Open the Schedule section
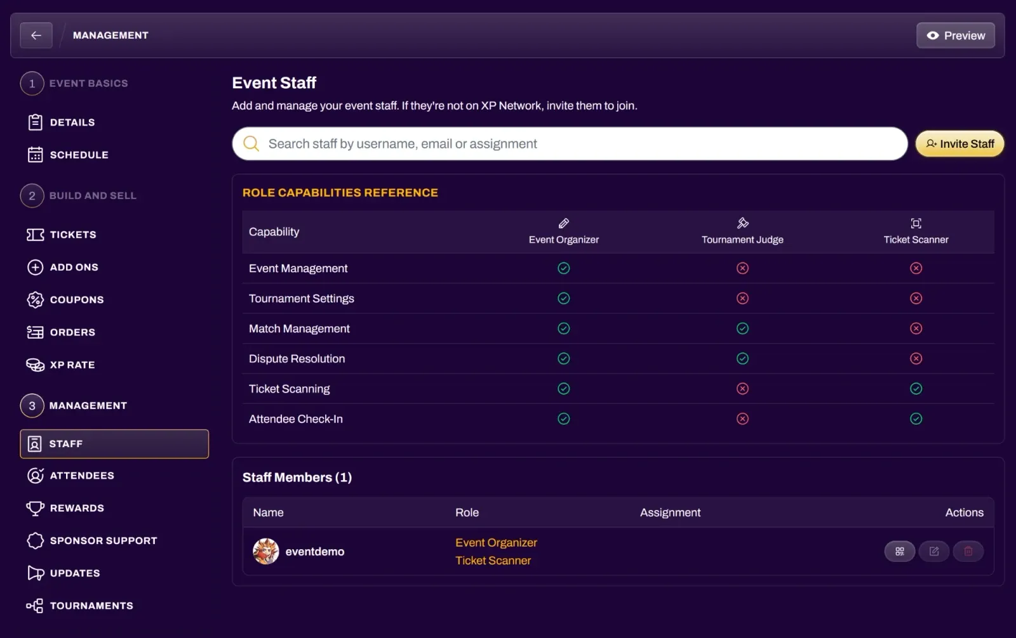Image resolution: width=1016 pixels, height=638 pixels. 68,155
